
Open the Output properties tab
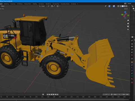click(132, 47)
